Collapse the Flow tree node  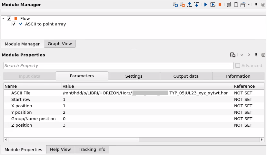pyautogui.click(x=4, y=19)
